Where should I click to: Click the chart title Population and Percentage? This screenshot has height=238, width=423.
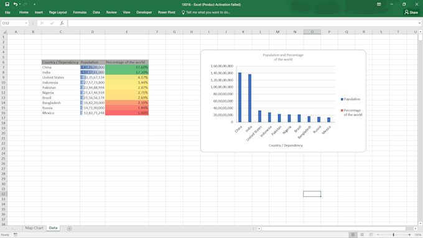pyautogui.click(x=283, y=57)
